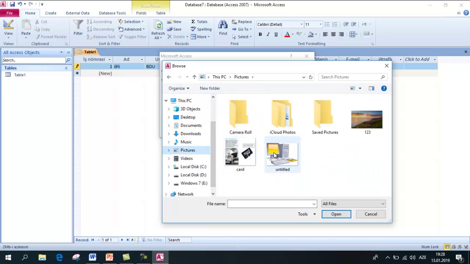
Task: Open the Calibri font name dropdown
Action: point(301,25)
